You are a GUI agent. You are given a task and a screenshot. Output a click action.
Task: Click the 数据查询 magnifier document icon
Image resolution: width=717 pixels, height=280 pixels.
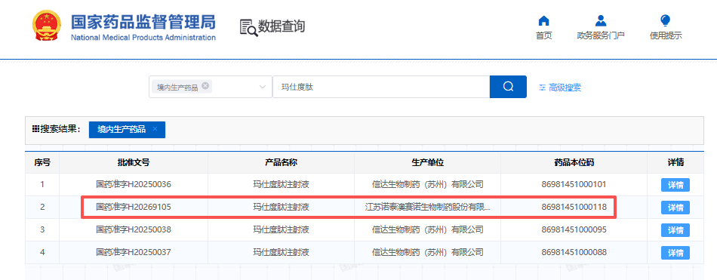tap(249, 27)
